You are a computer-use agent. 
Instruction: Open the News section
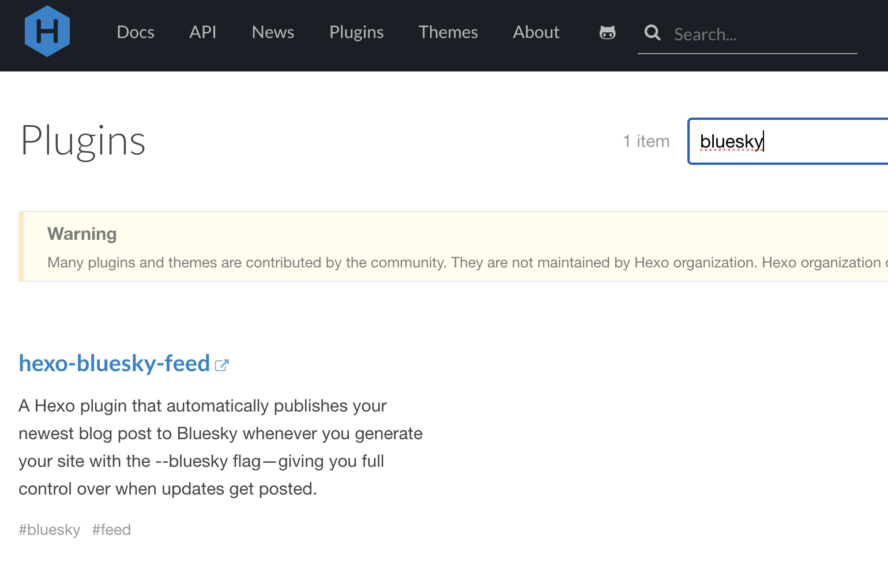click(273, 32)
